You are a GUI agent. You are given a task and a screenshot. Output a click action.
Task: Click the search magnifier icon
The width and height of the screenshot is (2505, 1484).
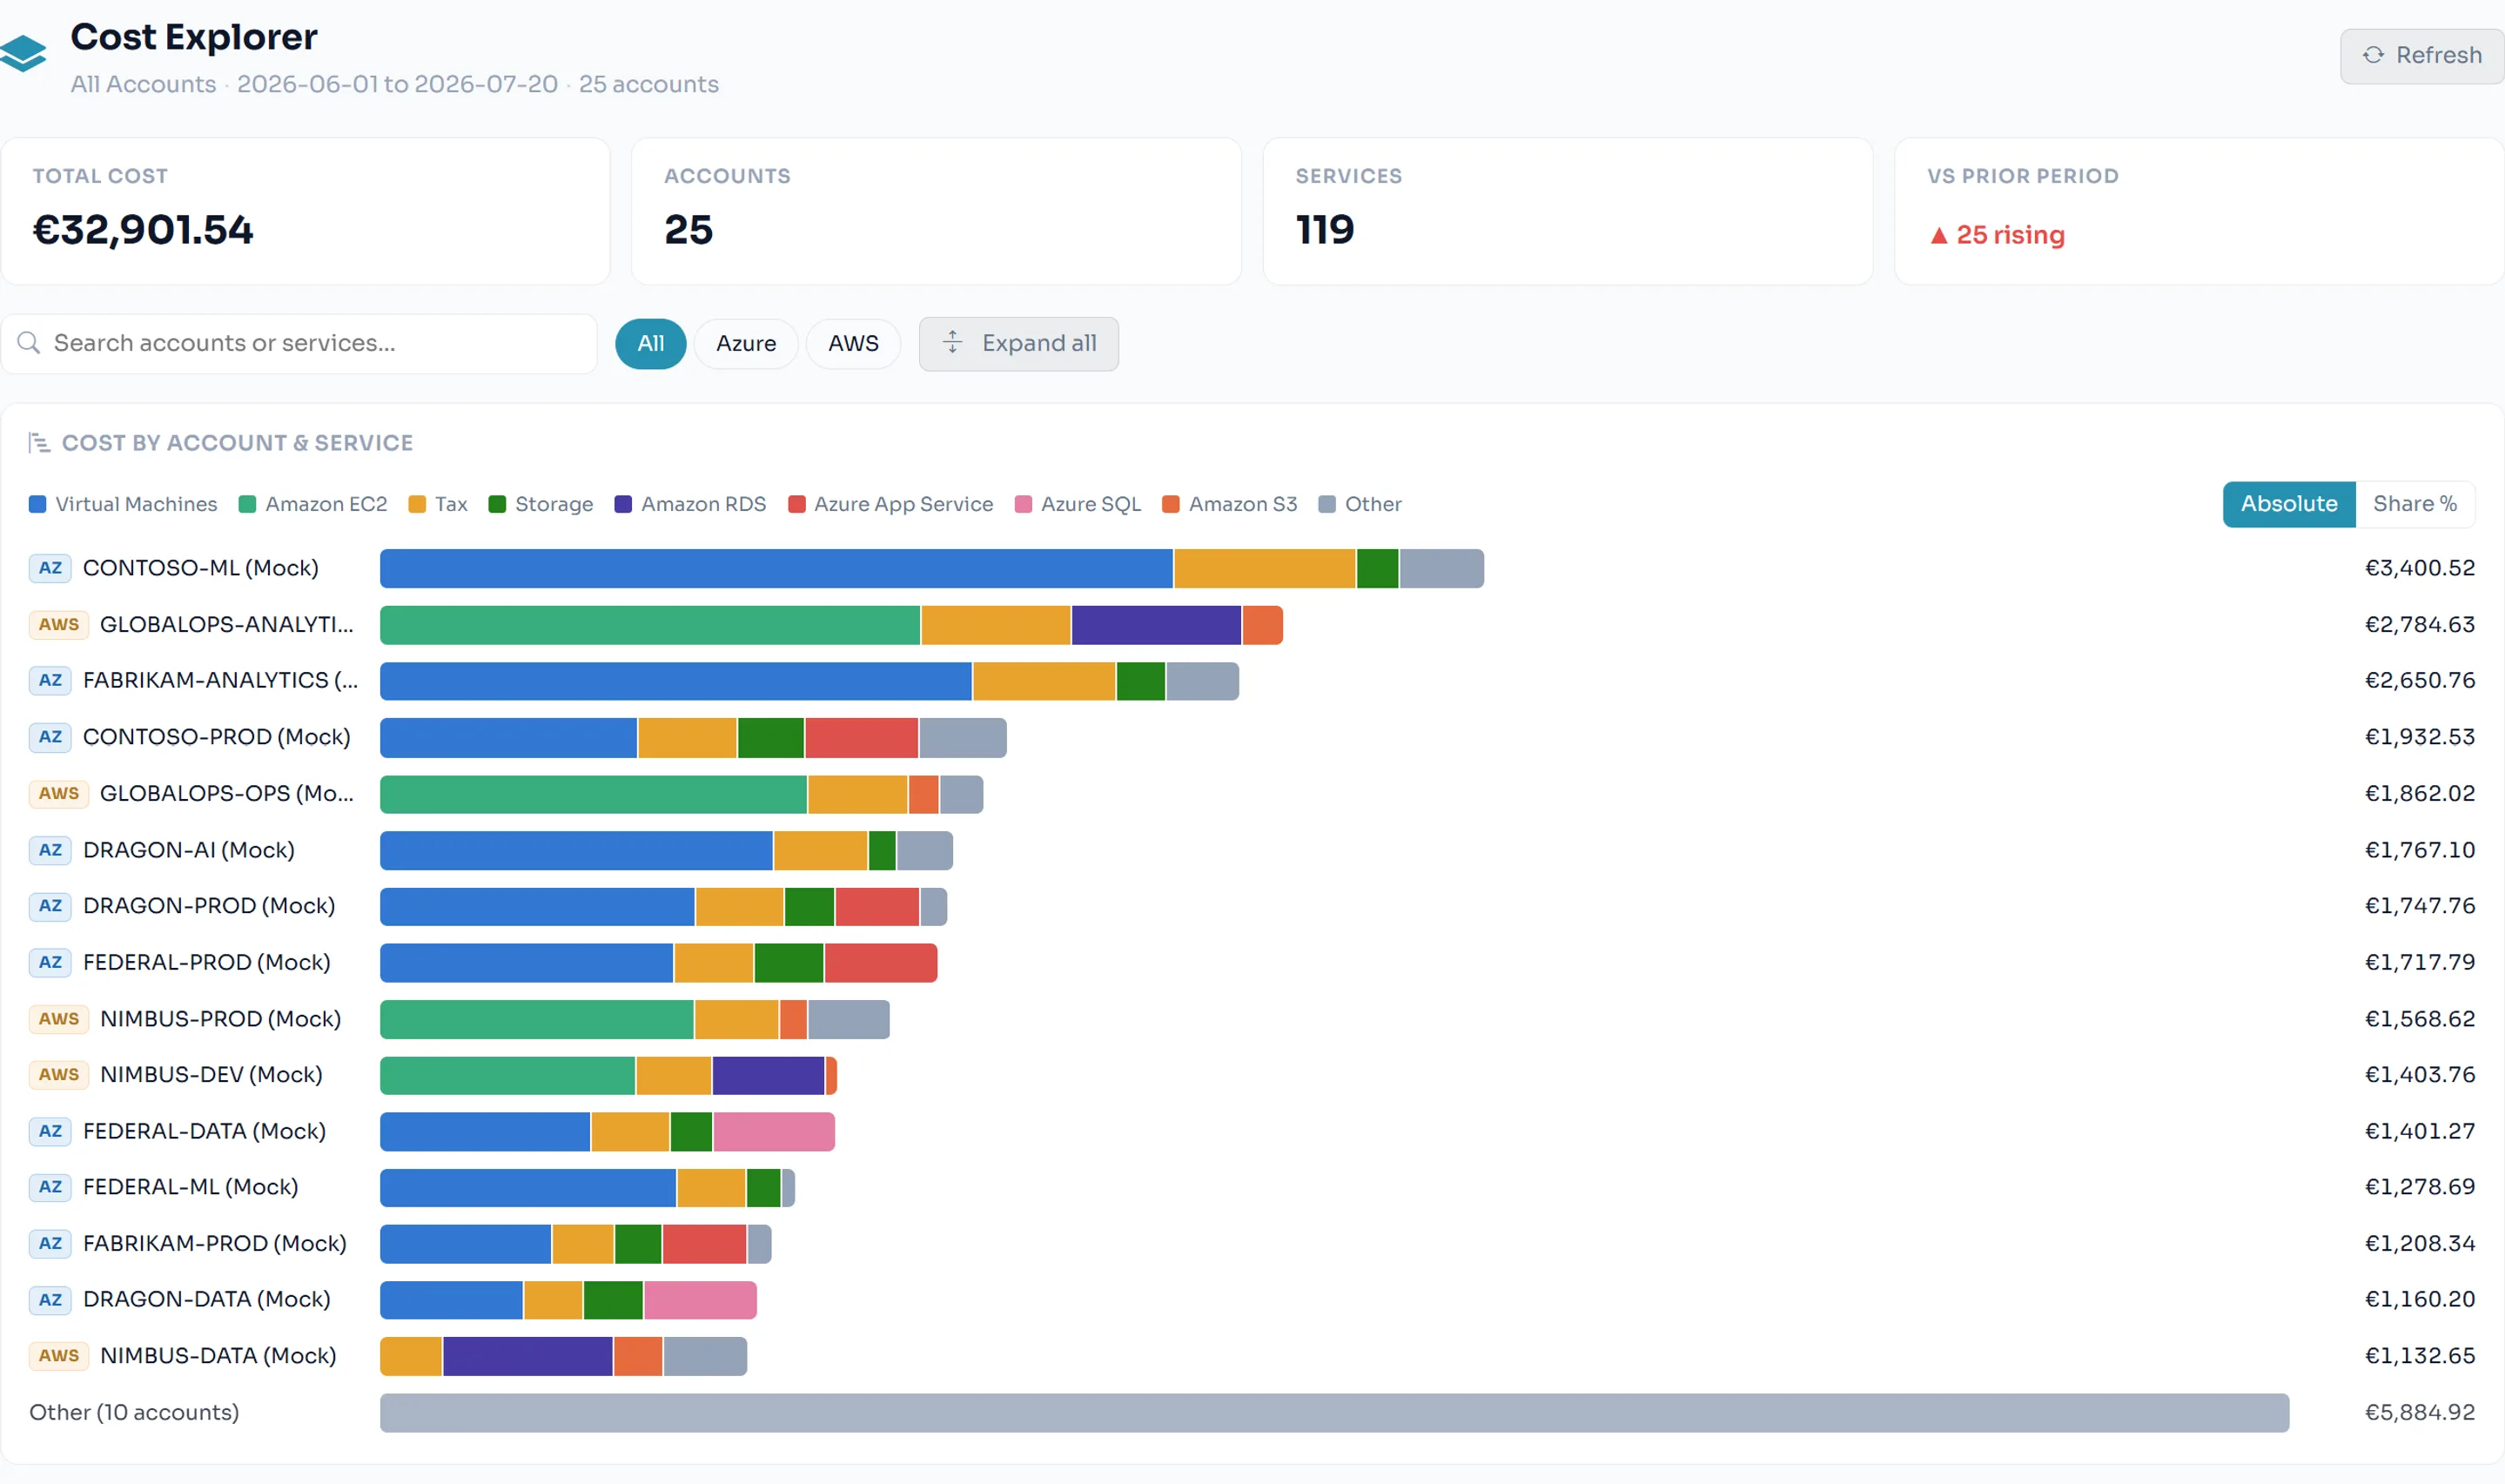pos(29,343)
